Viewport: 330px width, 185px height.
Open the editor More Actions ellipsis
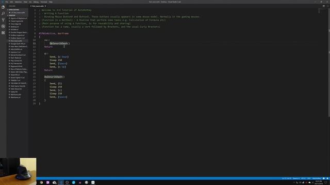click(328, 6)
